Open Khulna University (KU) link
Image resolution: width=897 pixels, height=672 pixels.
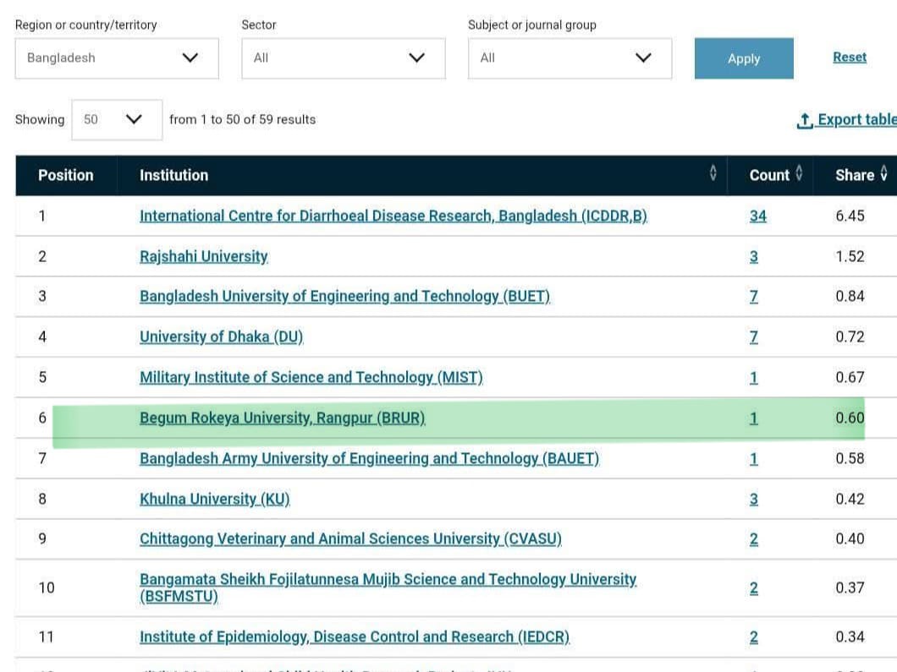(x=215, y=500)
